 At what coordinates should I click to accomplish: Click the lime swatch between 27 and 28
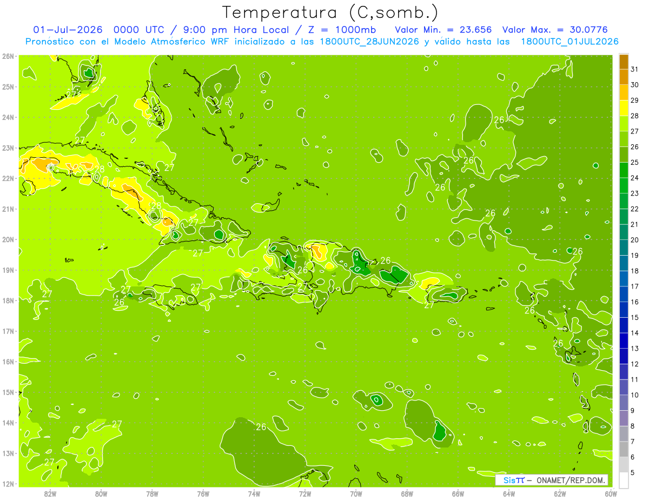(x=624, y=124)
